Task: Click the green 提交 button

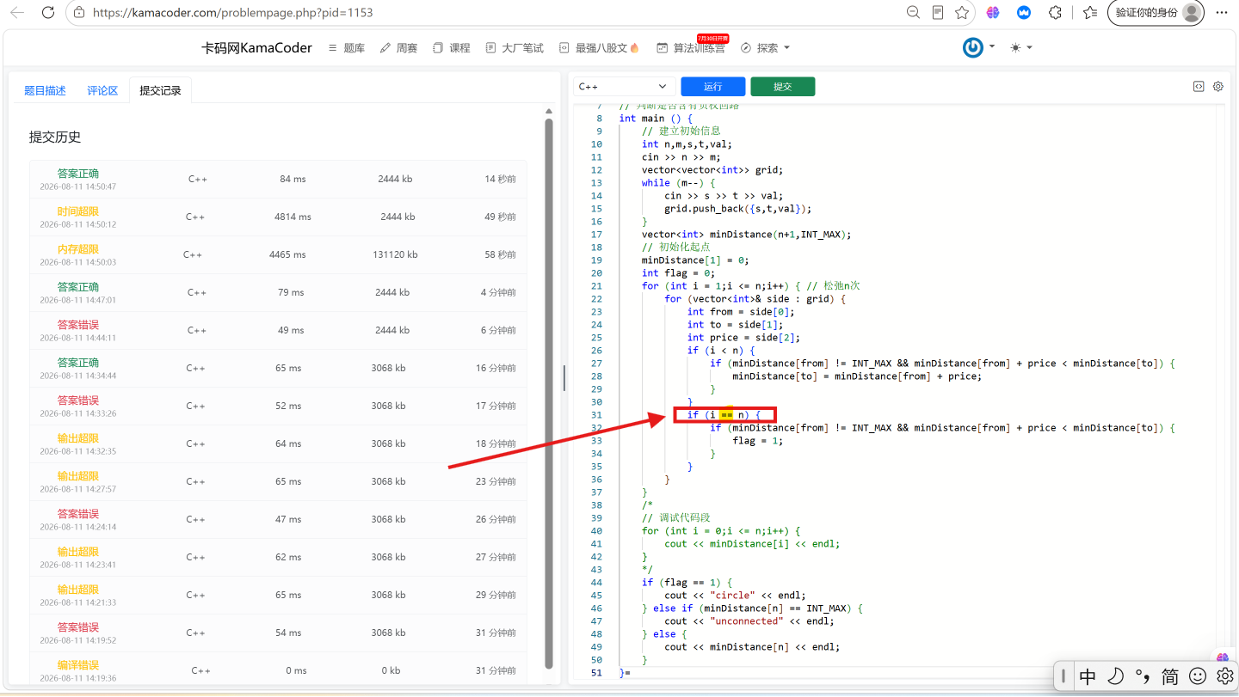Action: (x=782, y=87)
